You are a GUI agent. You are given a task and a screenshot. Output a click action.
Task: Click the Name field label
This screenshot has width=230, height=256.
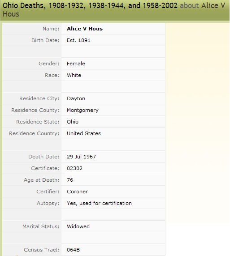(x=51, y=29)
